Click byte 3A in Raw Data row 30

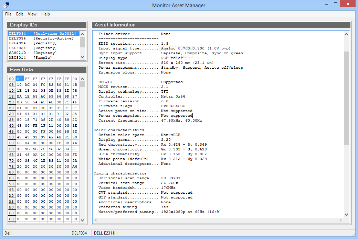75,114
